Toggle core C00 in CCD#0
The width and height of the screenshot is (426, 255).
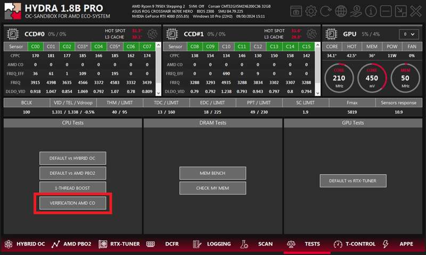tap(35, 47)
